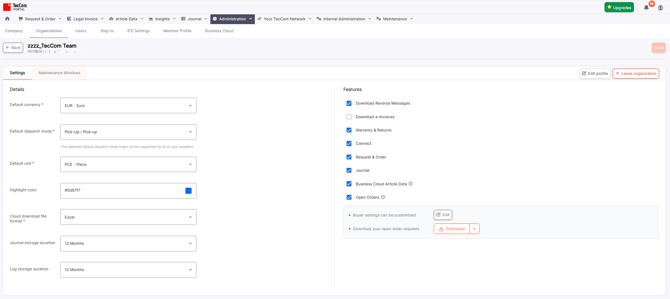Expand the Insights menu chevron
The width and height of the screenshot is (670, 299).
click(x=174, y=19)
